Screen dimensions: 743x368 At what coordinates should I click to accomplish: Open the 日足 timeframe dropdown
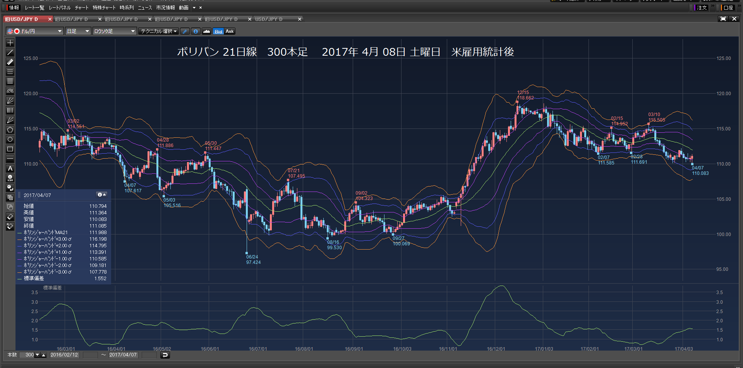point(78,31)
